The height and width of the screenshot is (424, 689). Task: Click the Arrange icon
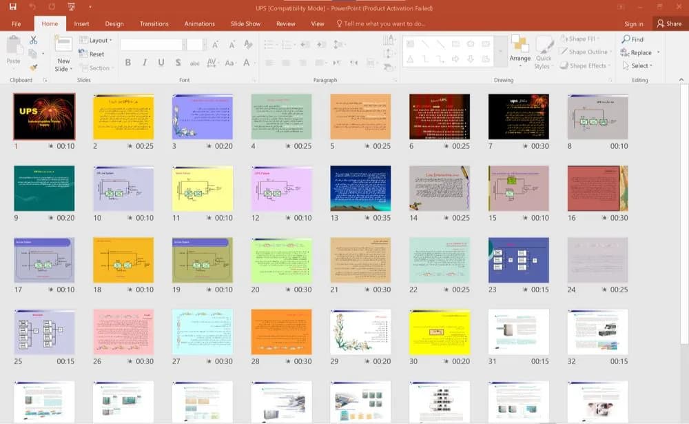520,44
